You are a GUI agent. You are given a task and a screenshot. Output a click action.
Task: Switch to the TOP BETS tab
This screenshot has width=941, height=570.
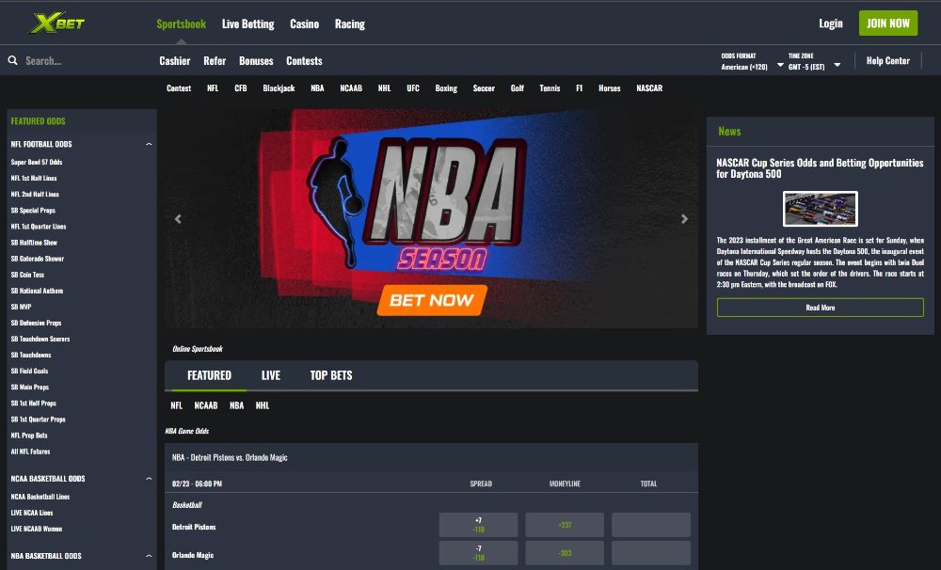pos(331,375)
